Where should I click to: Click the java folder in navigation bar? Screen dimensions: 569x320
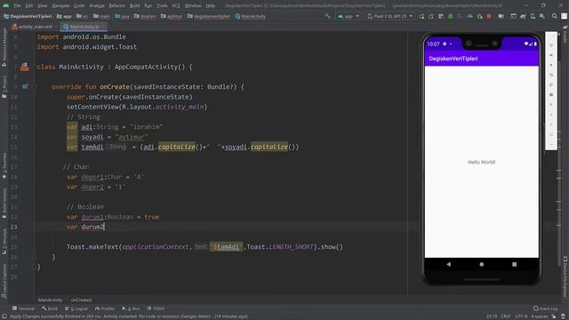(x=122, y=16)
